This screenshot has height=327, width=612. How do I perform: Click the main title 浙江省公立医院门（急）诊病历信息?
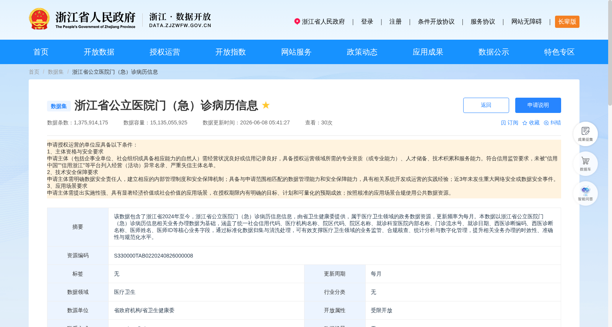tap(166, 105)
